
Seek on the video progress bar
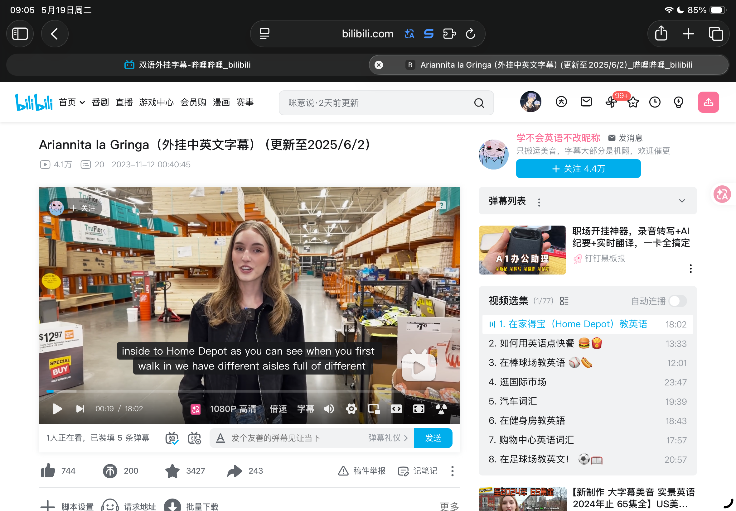(249, 391)
